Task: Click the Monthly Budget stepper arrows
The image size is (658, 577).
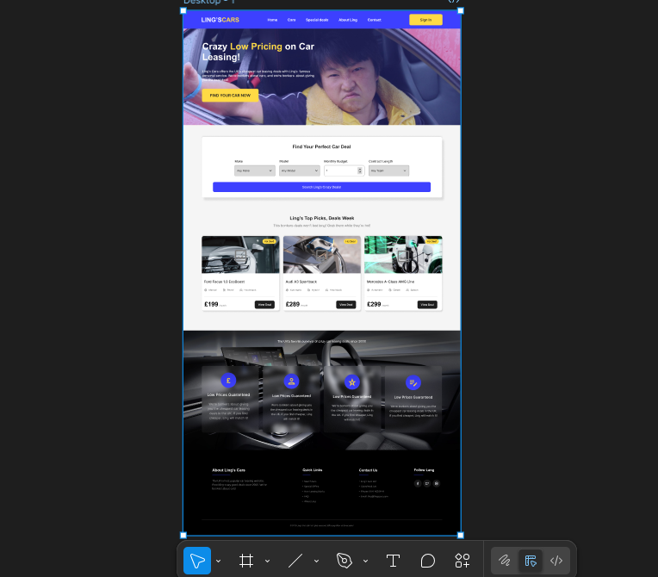Action: [360, 171]
